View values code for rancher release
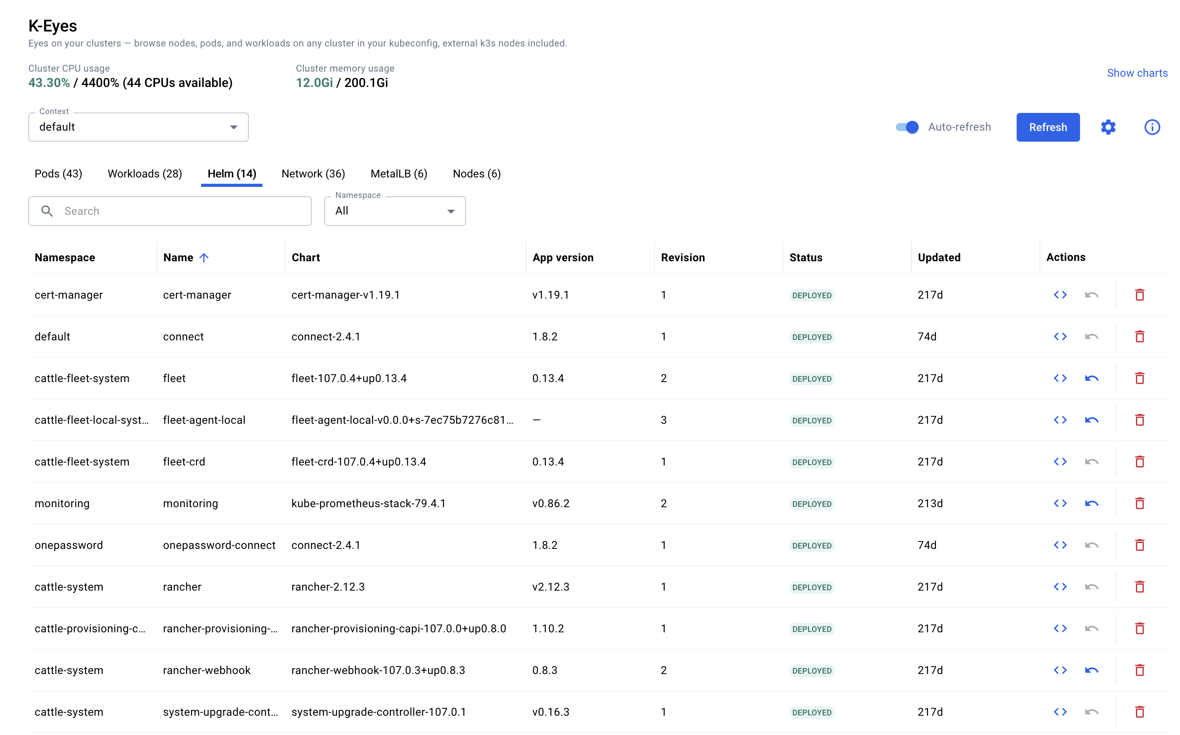 (1060, 587)
